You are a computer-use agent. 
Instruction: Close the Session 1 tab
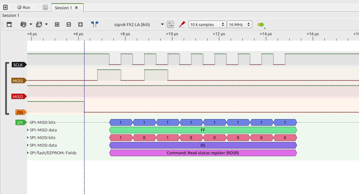(x=76, y=8)
